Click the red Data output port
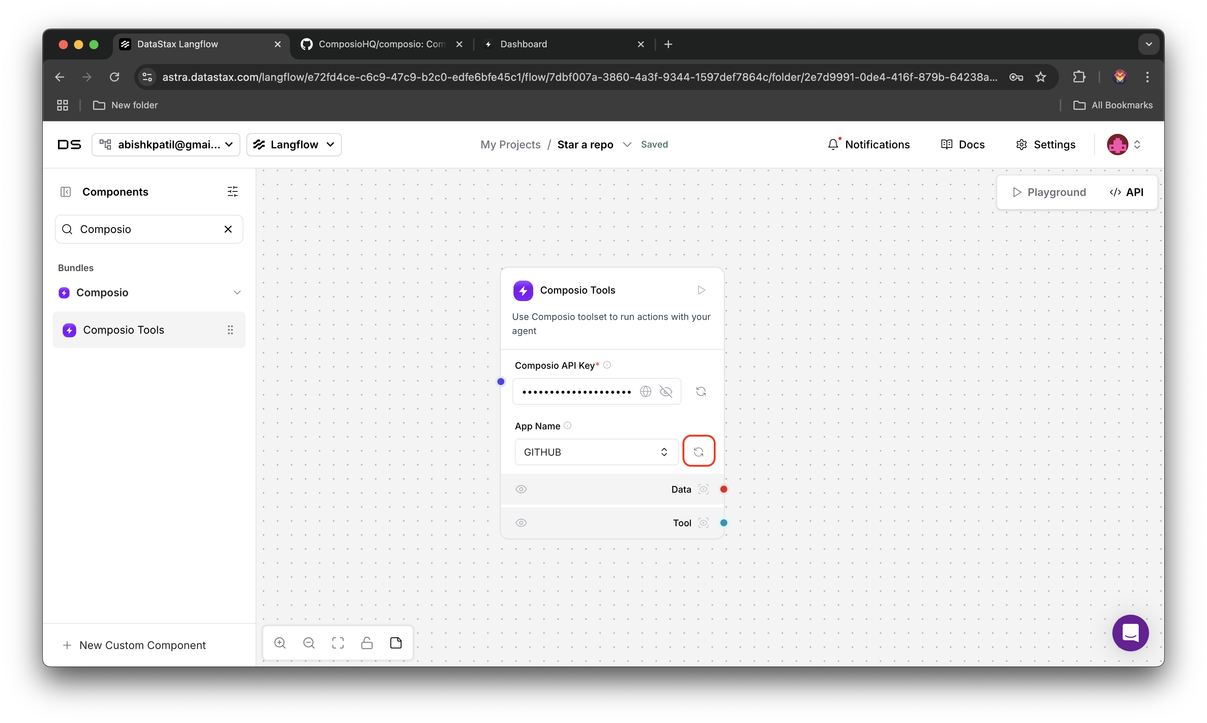The height and width of the screenshot is (723, 1207). tap(724, 489)
